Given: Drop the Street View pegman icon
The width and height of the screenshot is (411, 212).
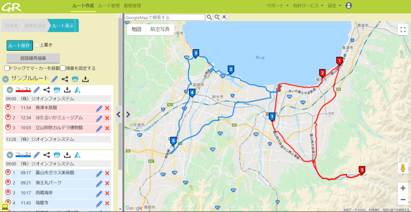Looking at the screenshot, I should pyautogui.click(x=403, y=169).
